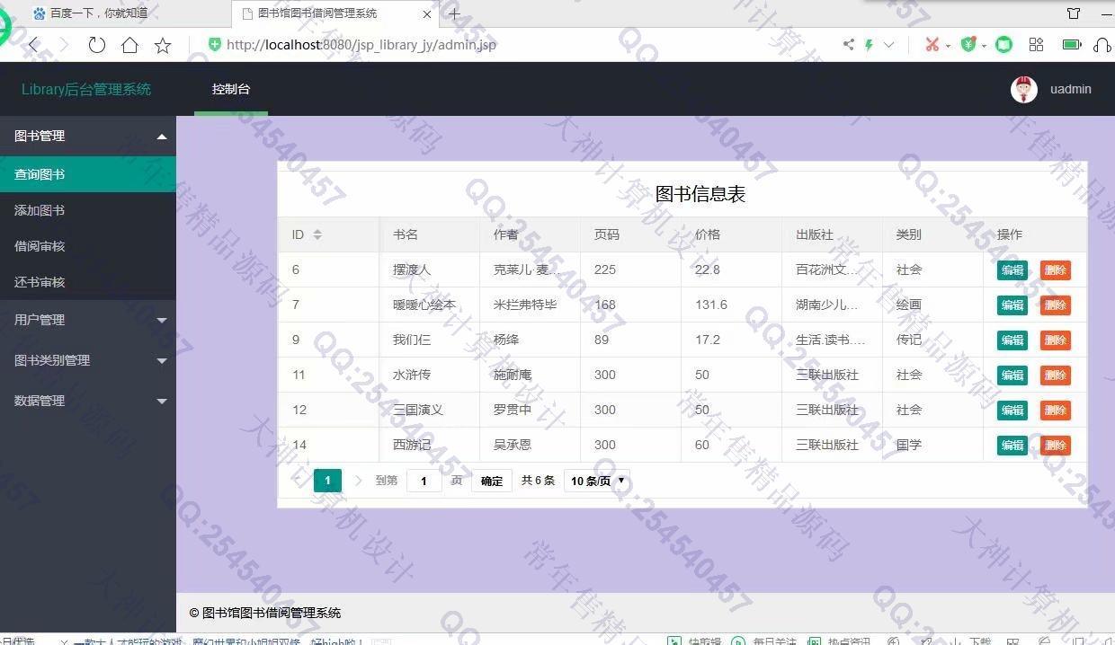Click the green battery icon in toolbar

[1071, 44]
